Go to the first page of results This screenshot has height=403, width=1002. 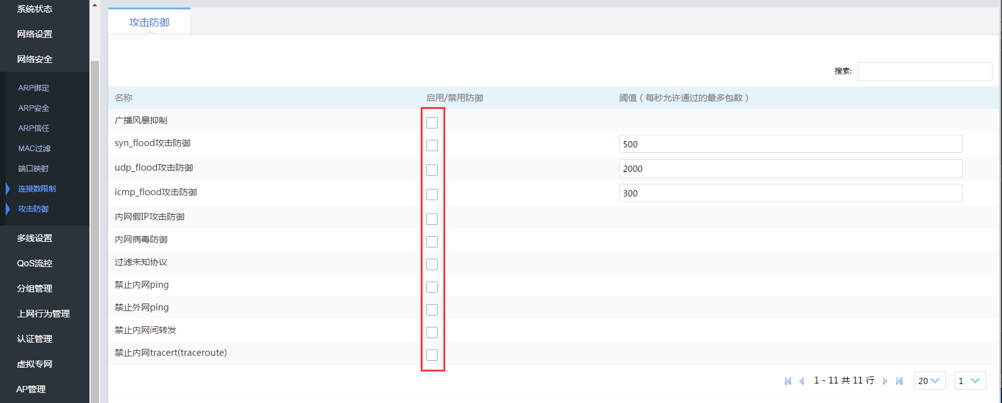click(787, 381)
